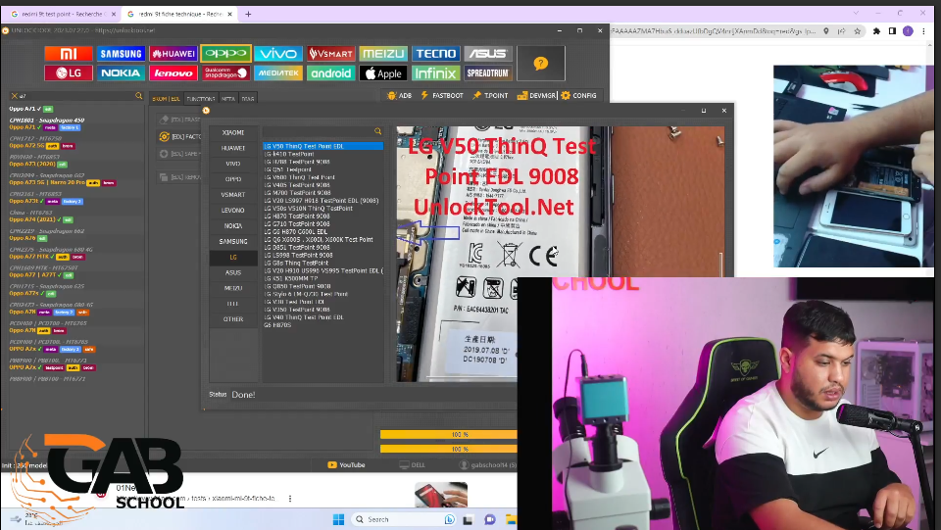
Task: Choose SAMSUNG in test point brand list
Action: coord(233,242)
